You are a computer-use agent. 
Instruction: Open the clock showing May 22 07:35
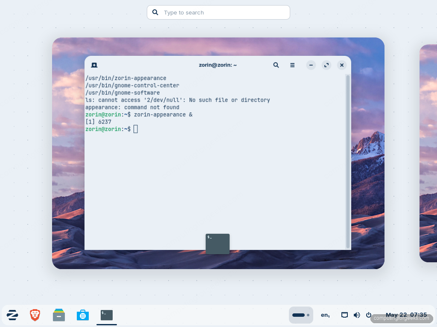pos(406,315)
